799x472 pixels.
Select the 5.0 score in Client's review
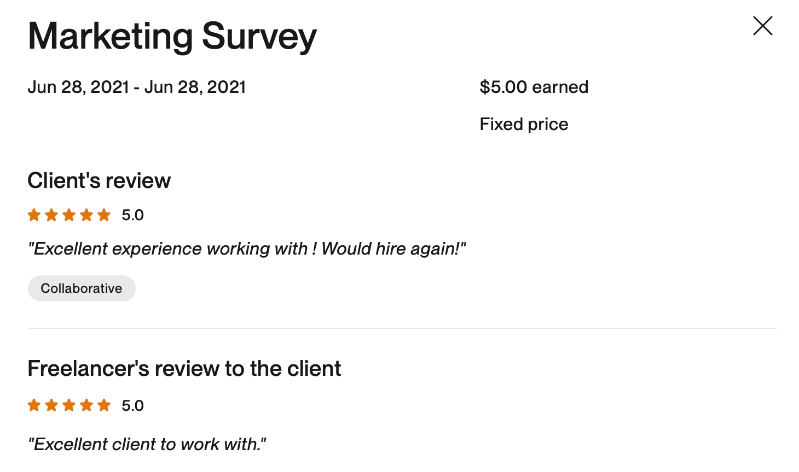pyautogui.click(x=132, y=215)
